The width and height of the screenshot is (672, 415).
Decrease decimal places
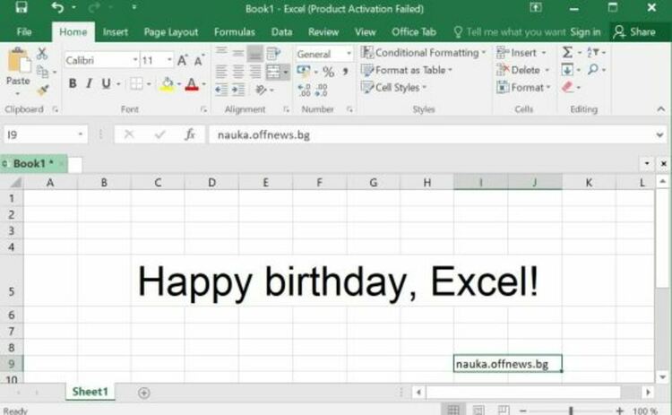322,90
